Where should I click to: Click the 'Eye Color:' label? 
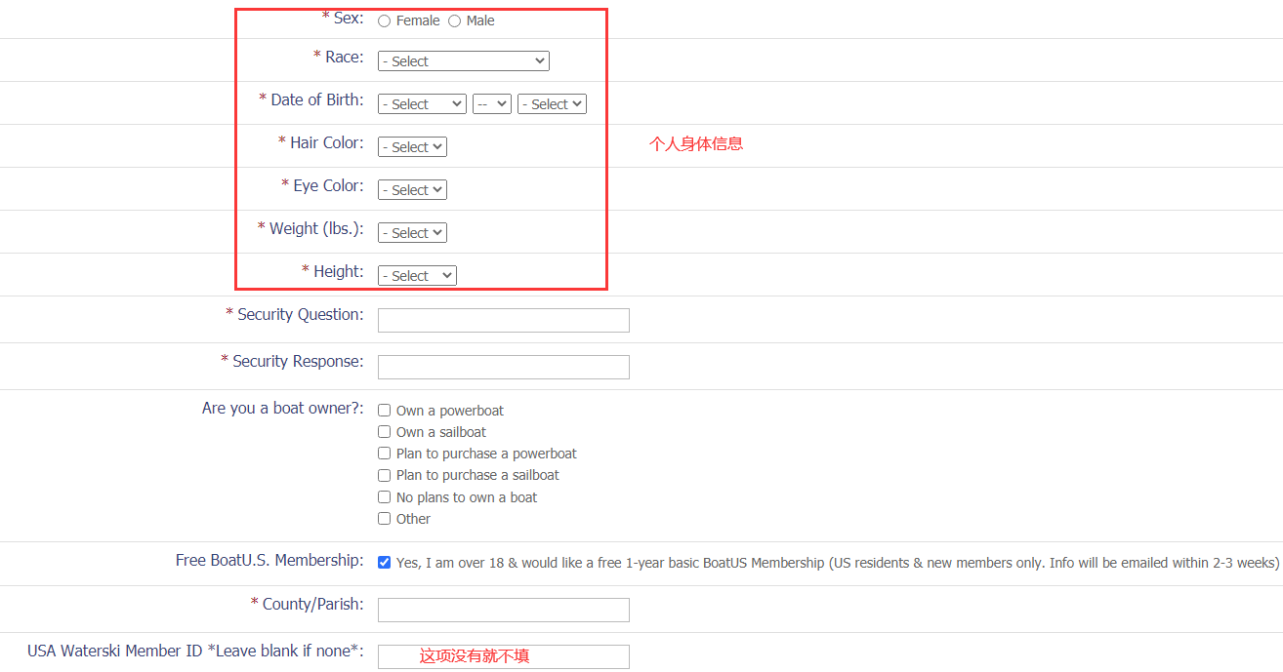click(329, 186)
